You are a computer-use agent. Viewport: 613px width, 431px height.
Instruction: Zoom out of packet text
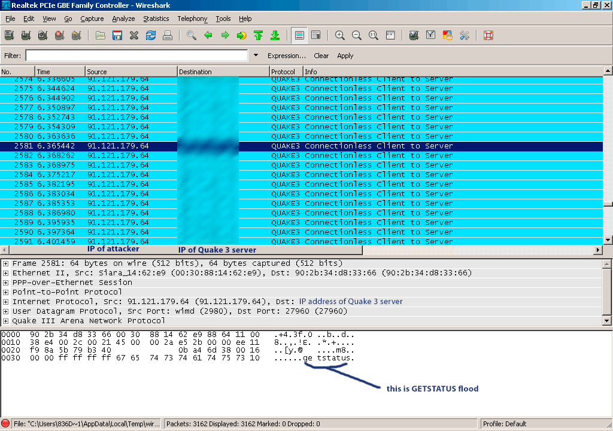click(x=357, y=35)
